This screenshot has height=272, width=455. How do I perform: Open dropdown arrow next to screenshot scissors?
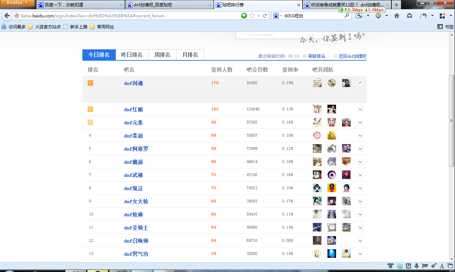click(x=368, y=16)
